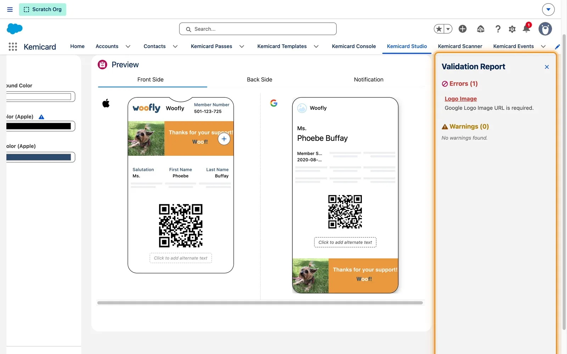Screen dimensions: 567x354
Task: Click the Search input field
Action: 258,29
